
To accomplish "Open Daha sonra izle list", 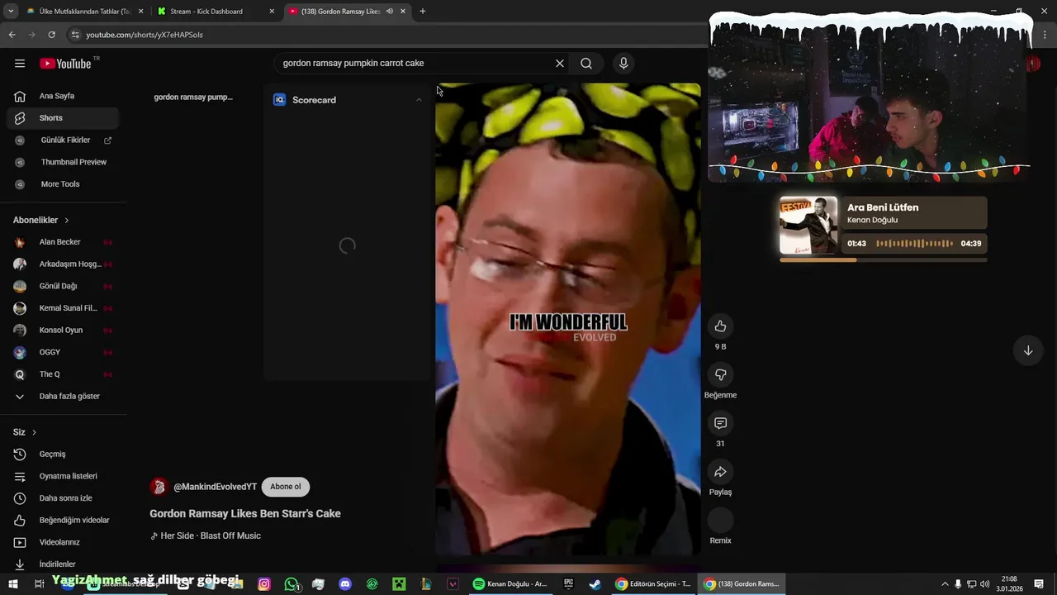I will point(63,498).
